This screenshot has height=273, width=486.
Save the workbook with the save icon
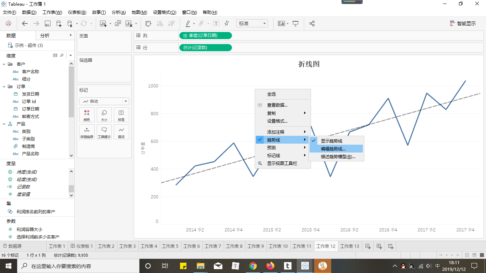point(48,23)
